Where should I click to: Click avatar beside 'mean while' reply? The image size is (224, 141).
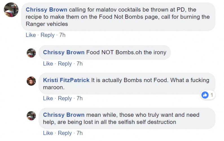(x=31, y=115)
